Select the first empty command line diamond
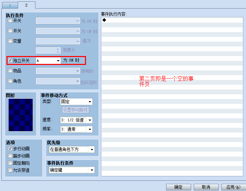This screenshot has width=246, height=191. [104, 20]
